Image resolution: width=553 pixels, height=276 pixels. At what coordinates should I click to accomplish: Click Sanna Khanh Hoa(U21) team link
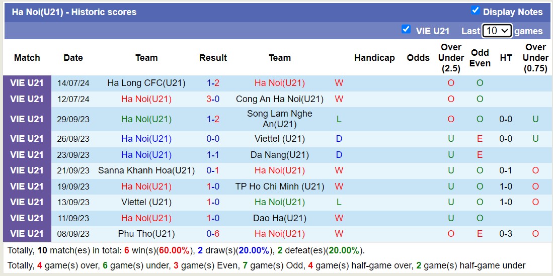pos(146,170)
